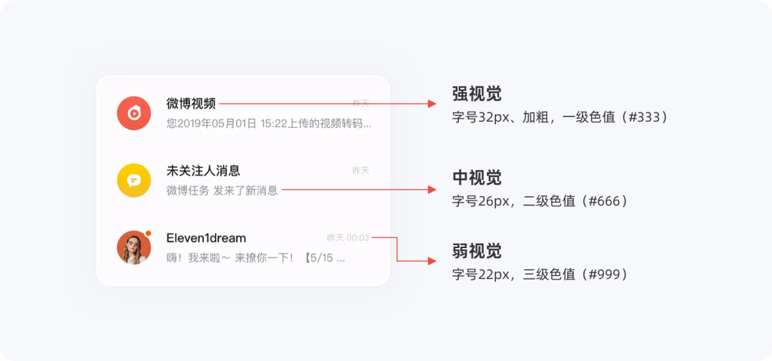Click the 强视觉 heading

(477, 94)
